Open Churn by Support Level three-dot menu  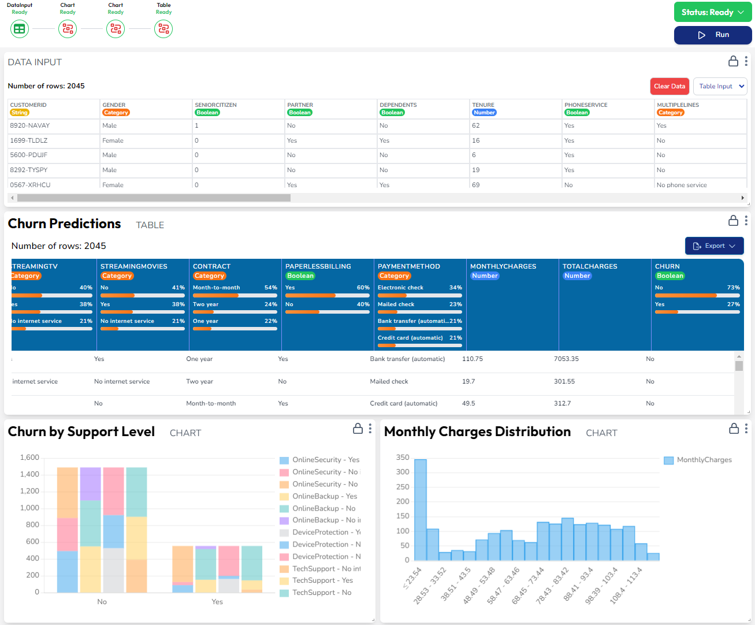coord(370,429)
